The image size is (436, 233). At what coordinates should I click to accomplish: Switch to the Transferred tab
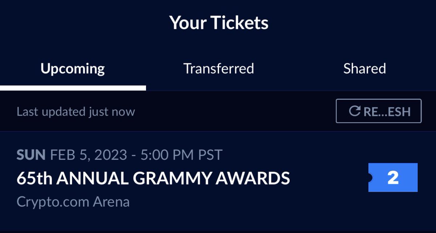tap(218, 69)
